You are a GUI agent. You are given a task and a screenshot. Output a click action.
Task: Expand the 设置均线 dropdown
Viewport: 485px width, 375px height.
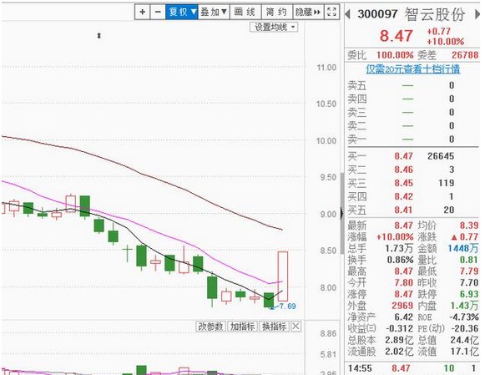274,28
